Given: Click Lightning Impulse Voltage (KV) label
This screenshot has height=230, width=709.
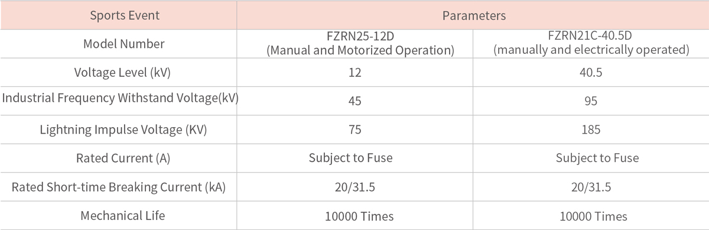Looking at the screenshot, I should (119, 129).
